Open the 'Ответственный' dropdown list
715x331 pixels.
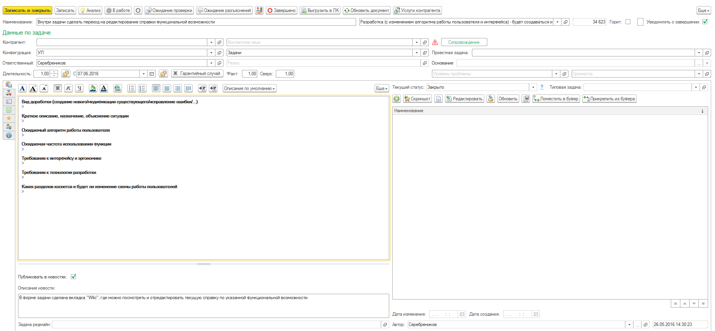coord(211,63)
